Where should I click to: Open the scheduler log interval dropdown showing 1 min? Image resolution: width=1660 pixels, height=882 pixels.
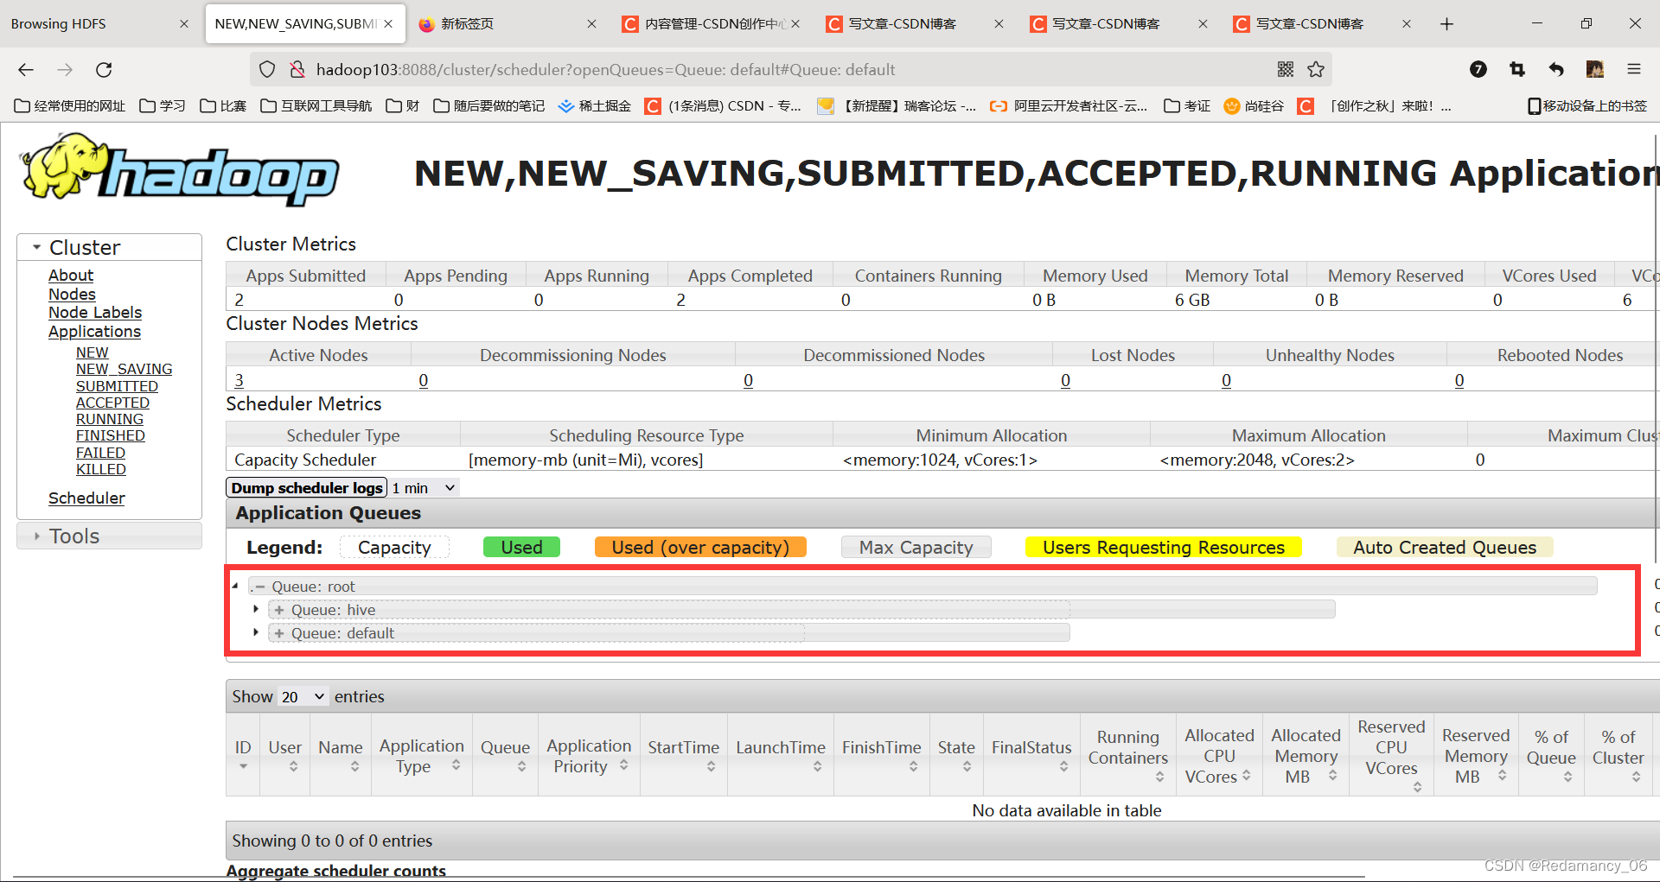point(423,487)
